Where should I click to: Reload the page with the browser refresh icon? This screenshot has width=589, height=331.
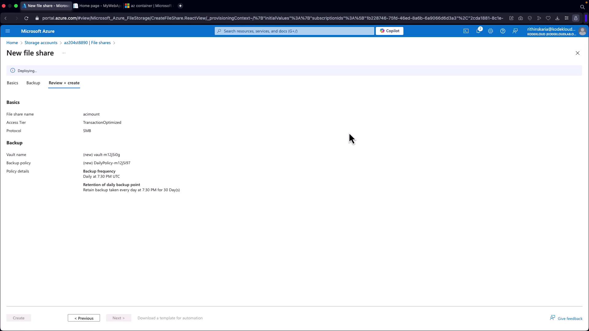tap(26, 18)
